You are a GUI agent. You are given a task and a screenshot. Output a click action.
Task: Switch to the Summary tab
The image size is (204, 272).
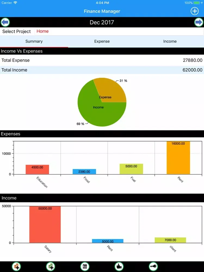coord(34,41)
